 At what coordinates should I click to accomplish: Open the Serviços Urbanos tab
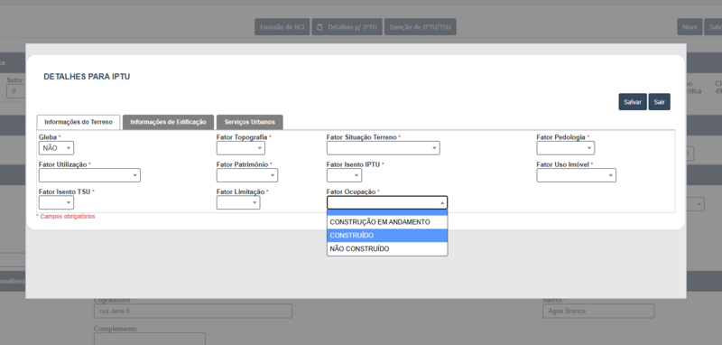[x=250, y=122]
